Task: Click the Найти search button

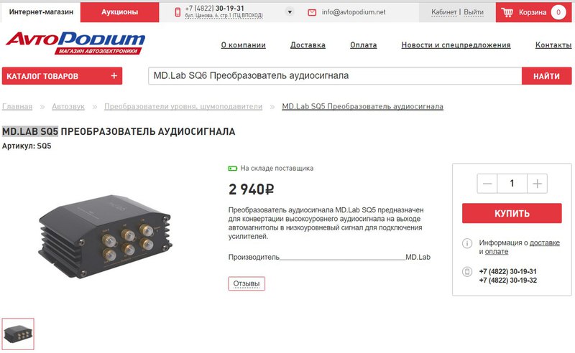Action: pos(546,76)
